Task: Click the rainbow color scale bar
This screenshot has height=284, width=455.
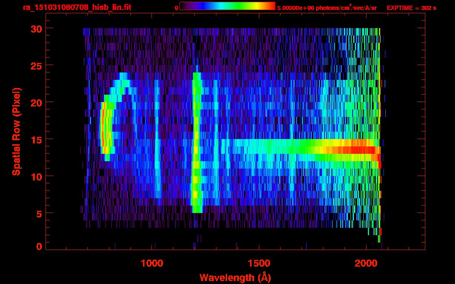Action: tap(227, 6)
